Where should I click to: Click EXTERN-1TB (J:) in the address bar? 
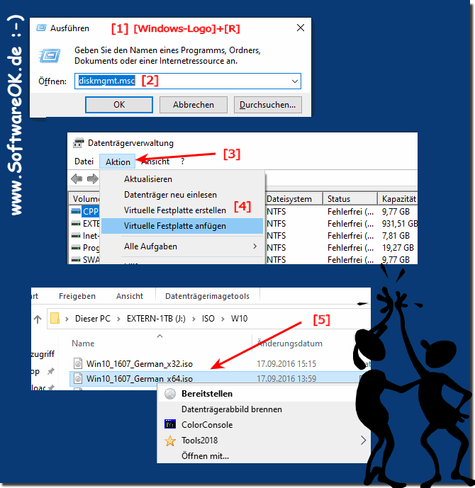(156, 319)
